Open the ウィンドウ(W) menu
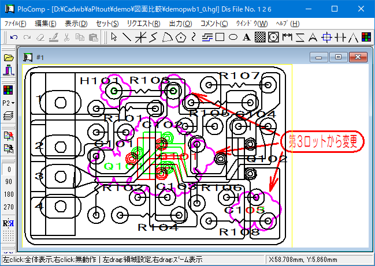The height and width of the screenshot is (266, 375). click(x=252, y=24)
